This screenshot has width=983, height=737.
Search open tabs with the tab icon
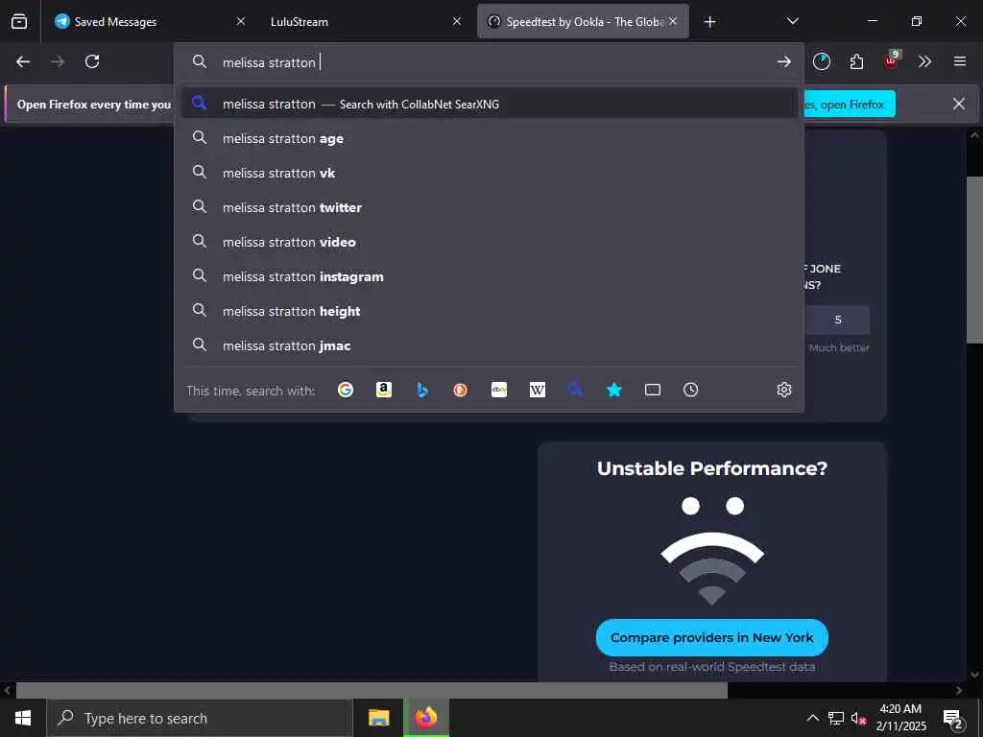coord(653,390)
